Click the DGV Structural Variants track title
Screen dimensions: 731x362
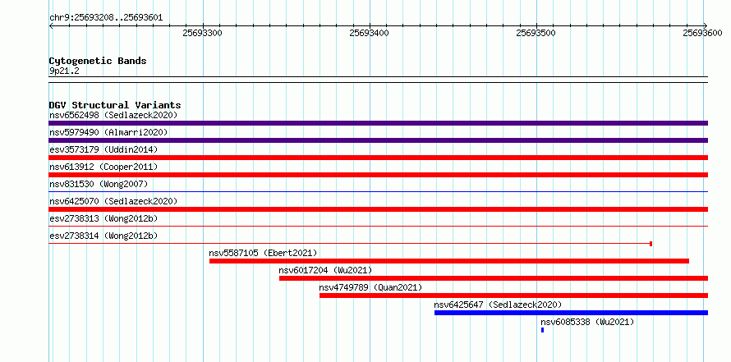(x=115, y=105)
